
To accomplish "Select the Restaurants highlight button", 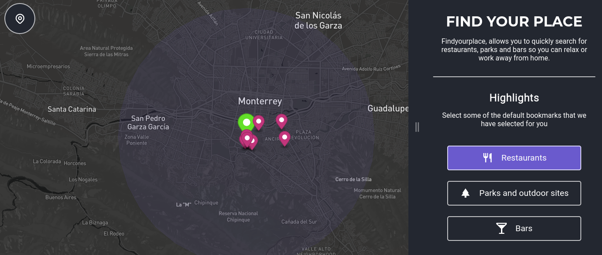I will pyautogui.click(x=514, y=158).
